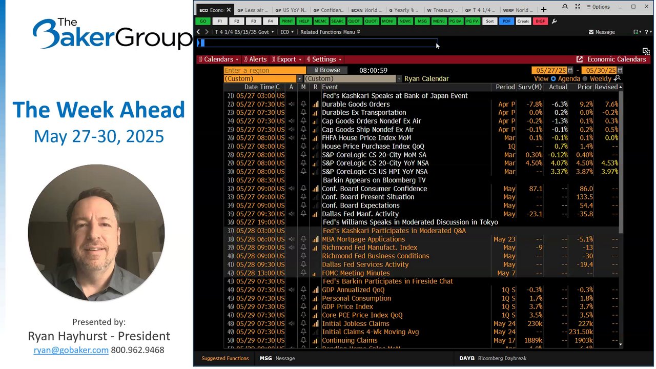
Task: Click speaker icon for Dallas Fed Manf. Activity
Action: tap(292, 214)
